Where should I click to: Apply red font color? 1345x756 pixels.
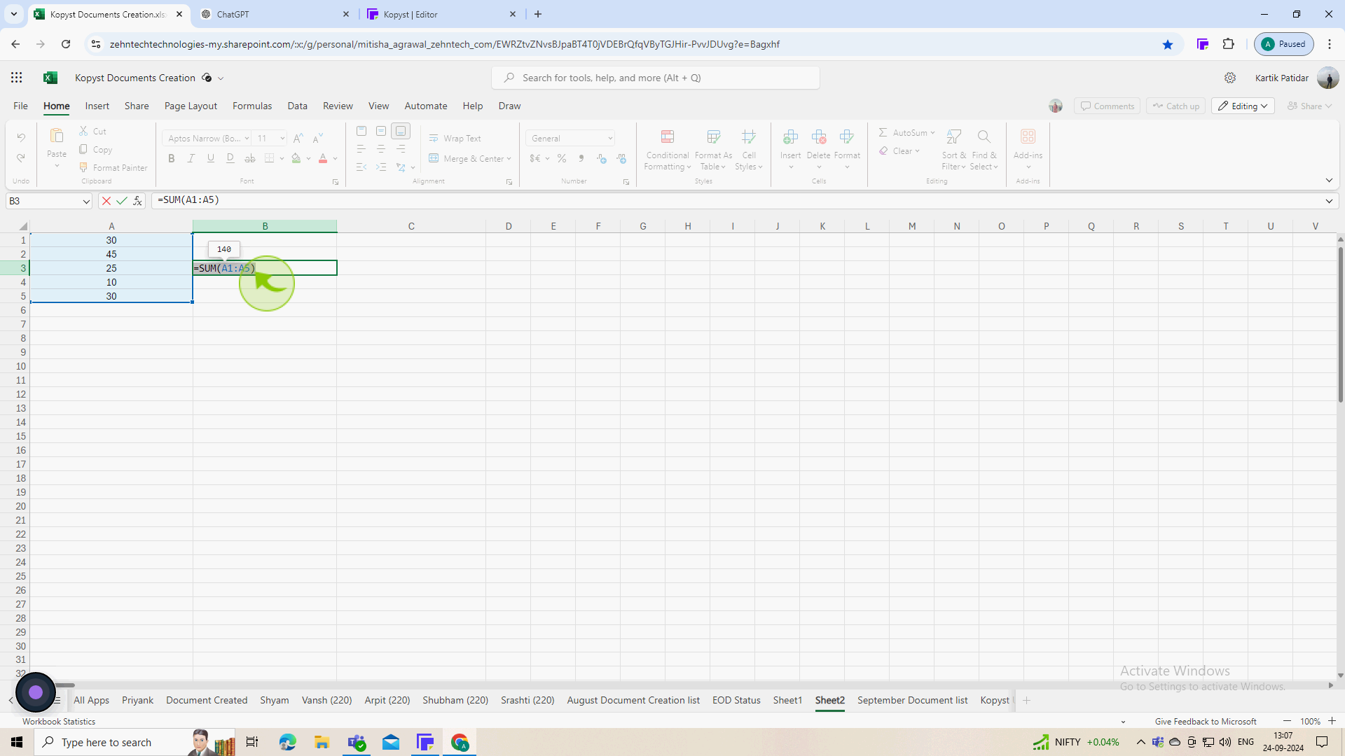[323, 159]
